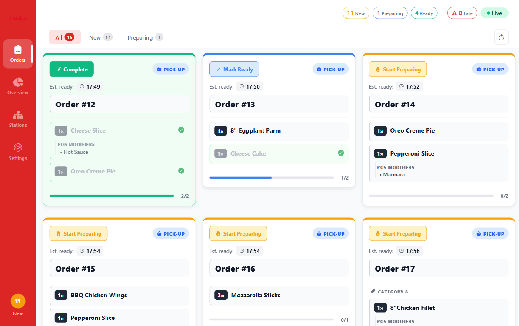
Task: Click the clock icon beside 17:56
Action: point(402,251)
